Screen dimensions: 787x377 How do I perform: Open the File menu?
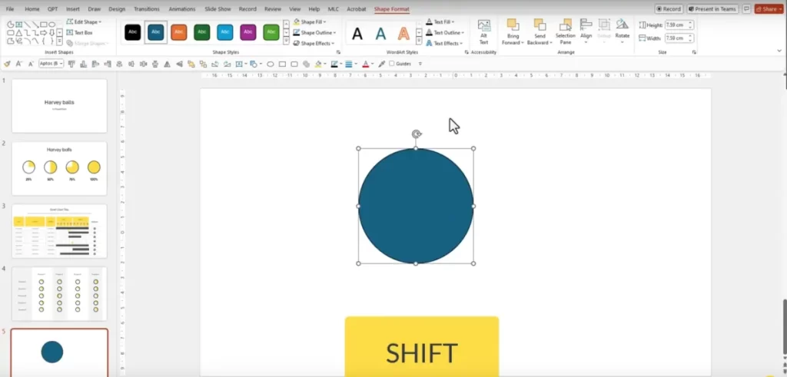tap(10, 9)
